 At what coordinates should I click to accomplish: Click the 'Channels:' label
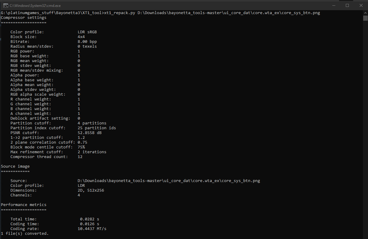click(x=21, y=195)
